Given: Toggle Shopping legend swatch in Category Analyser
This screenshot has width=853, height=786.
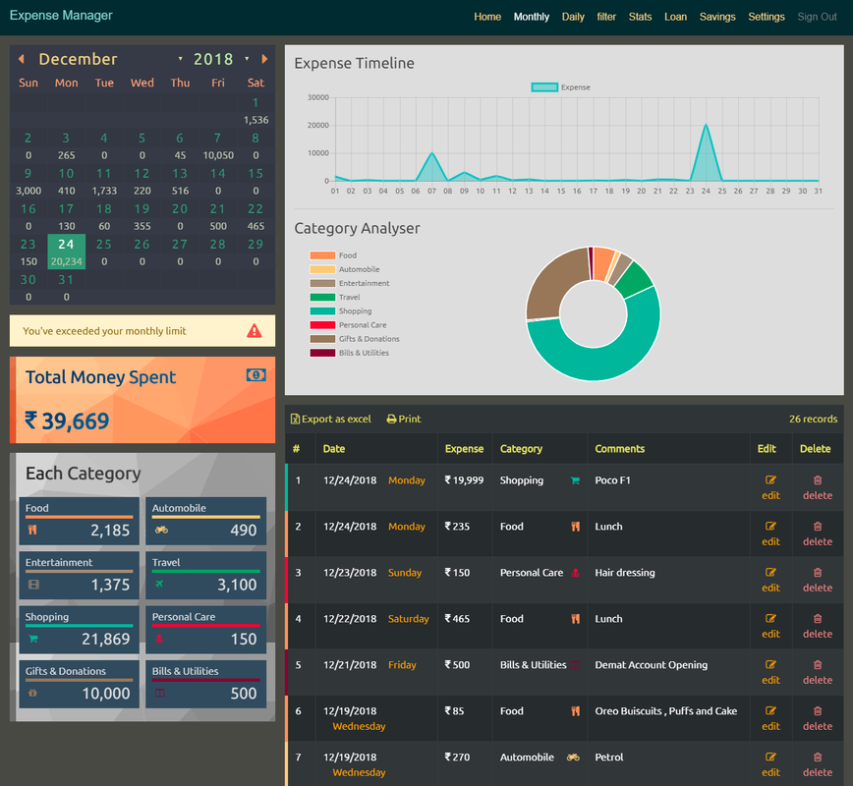Looking at the screenshot, I should point(322,311).
